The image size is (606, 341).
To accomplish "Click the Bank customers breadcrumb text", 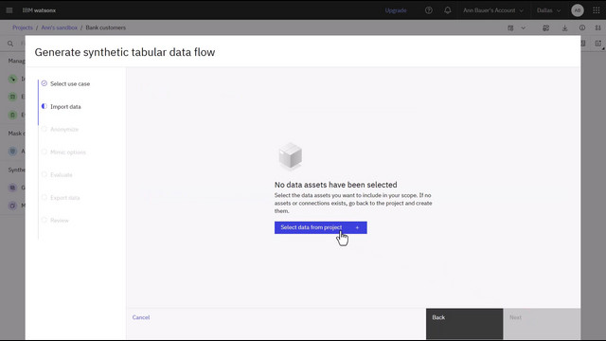I will [x=105, y=27].
